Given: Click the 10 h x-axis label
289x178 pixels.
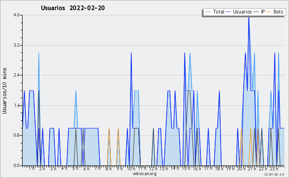Looking at the screenshot, I should click(131, 169).
